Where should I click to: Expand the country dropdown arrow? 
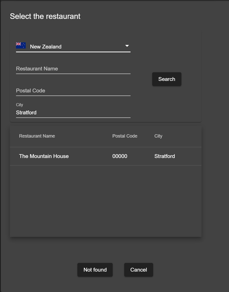(127, 46)
